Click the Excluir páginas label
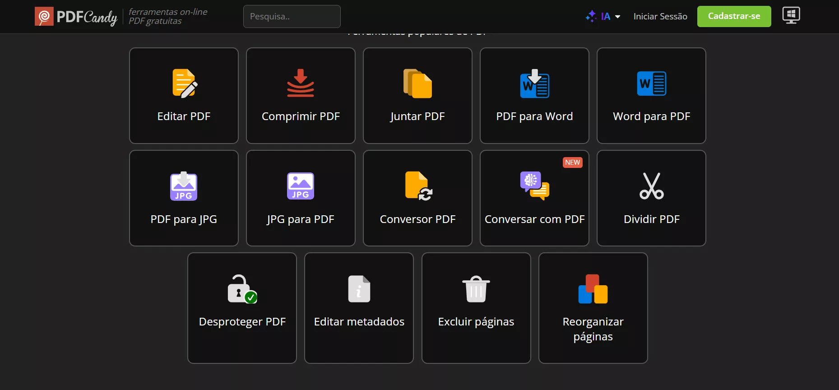The width and height of the screenshot is (839, 390). click(476, 322)
